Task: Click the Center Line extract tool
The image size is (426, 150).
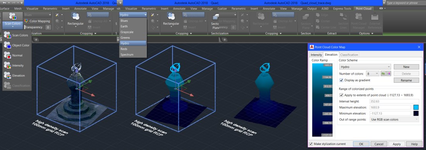Action: coord(326,27)
